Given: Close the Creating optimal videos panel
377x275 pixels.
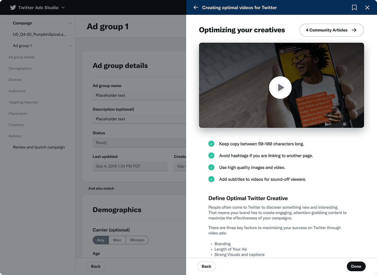Looking at the screenshot, I should pyautogui.click(x=367, y=7).
